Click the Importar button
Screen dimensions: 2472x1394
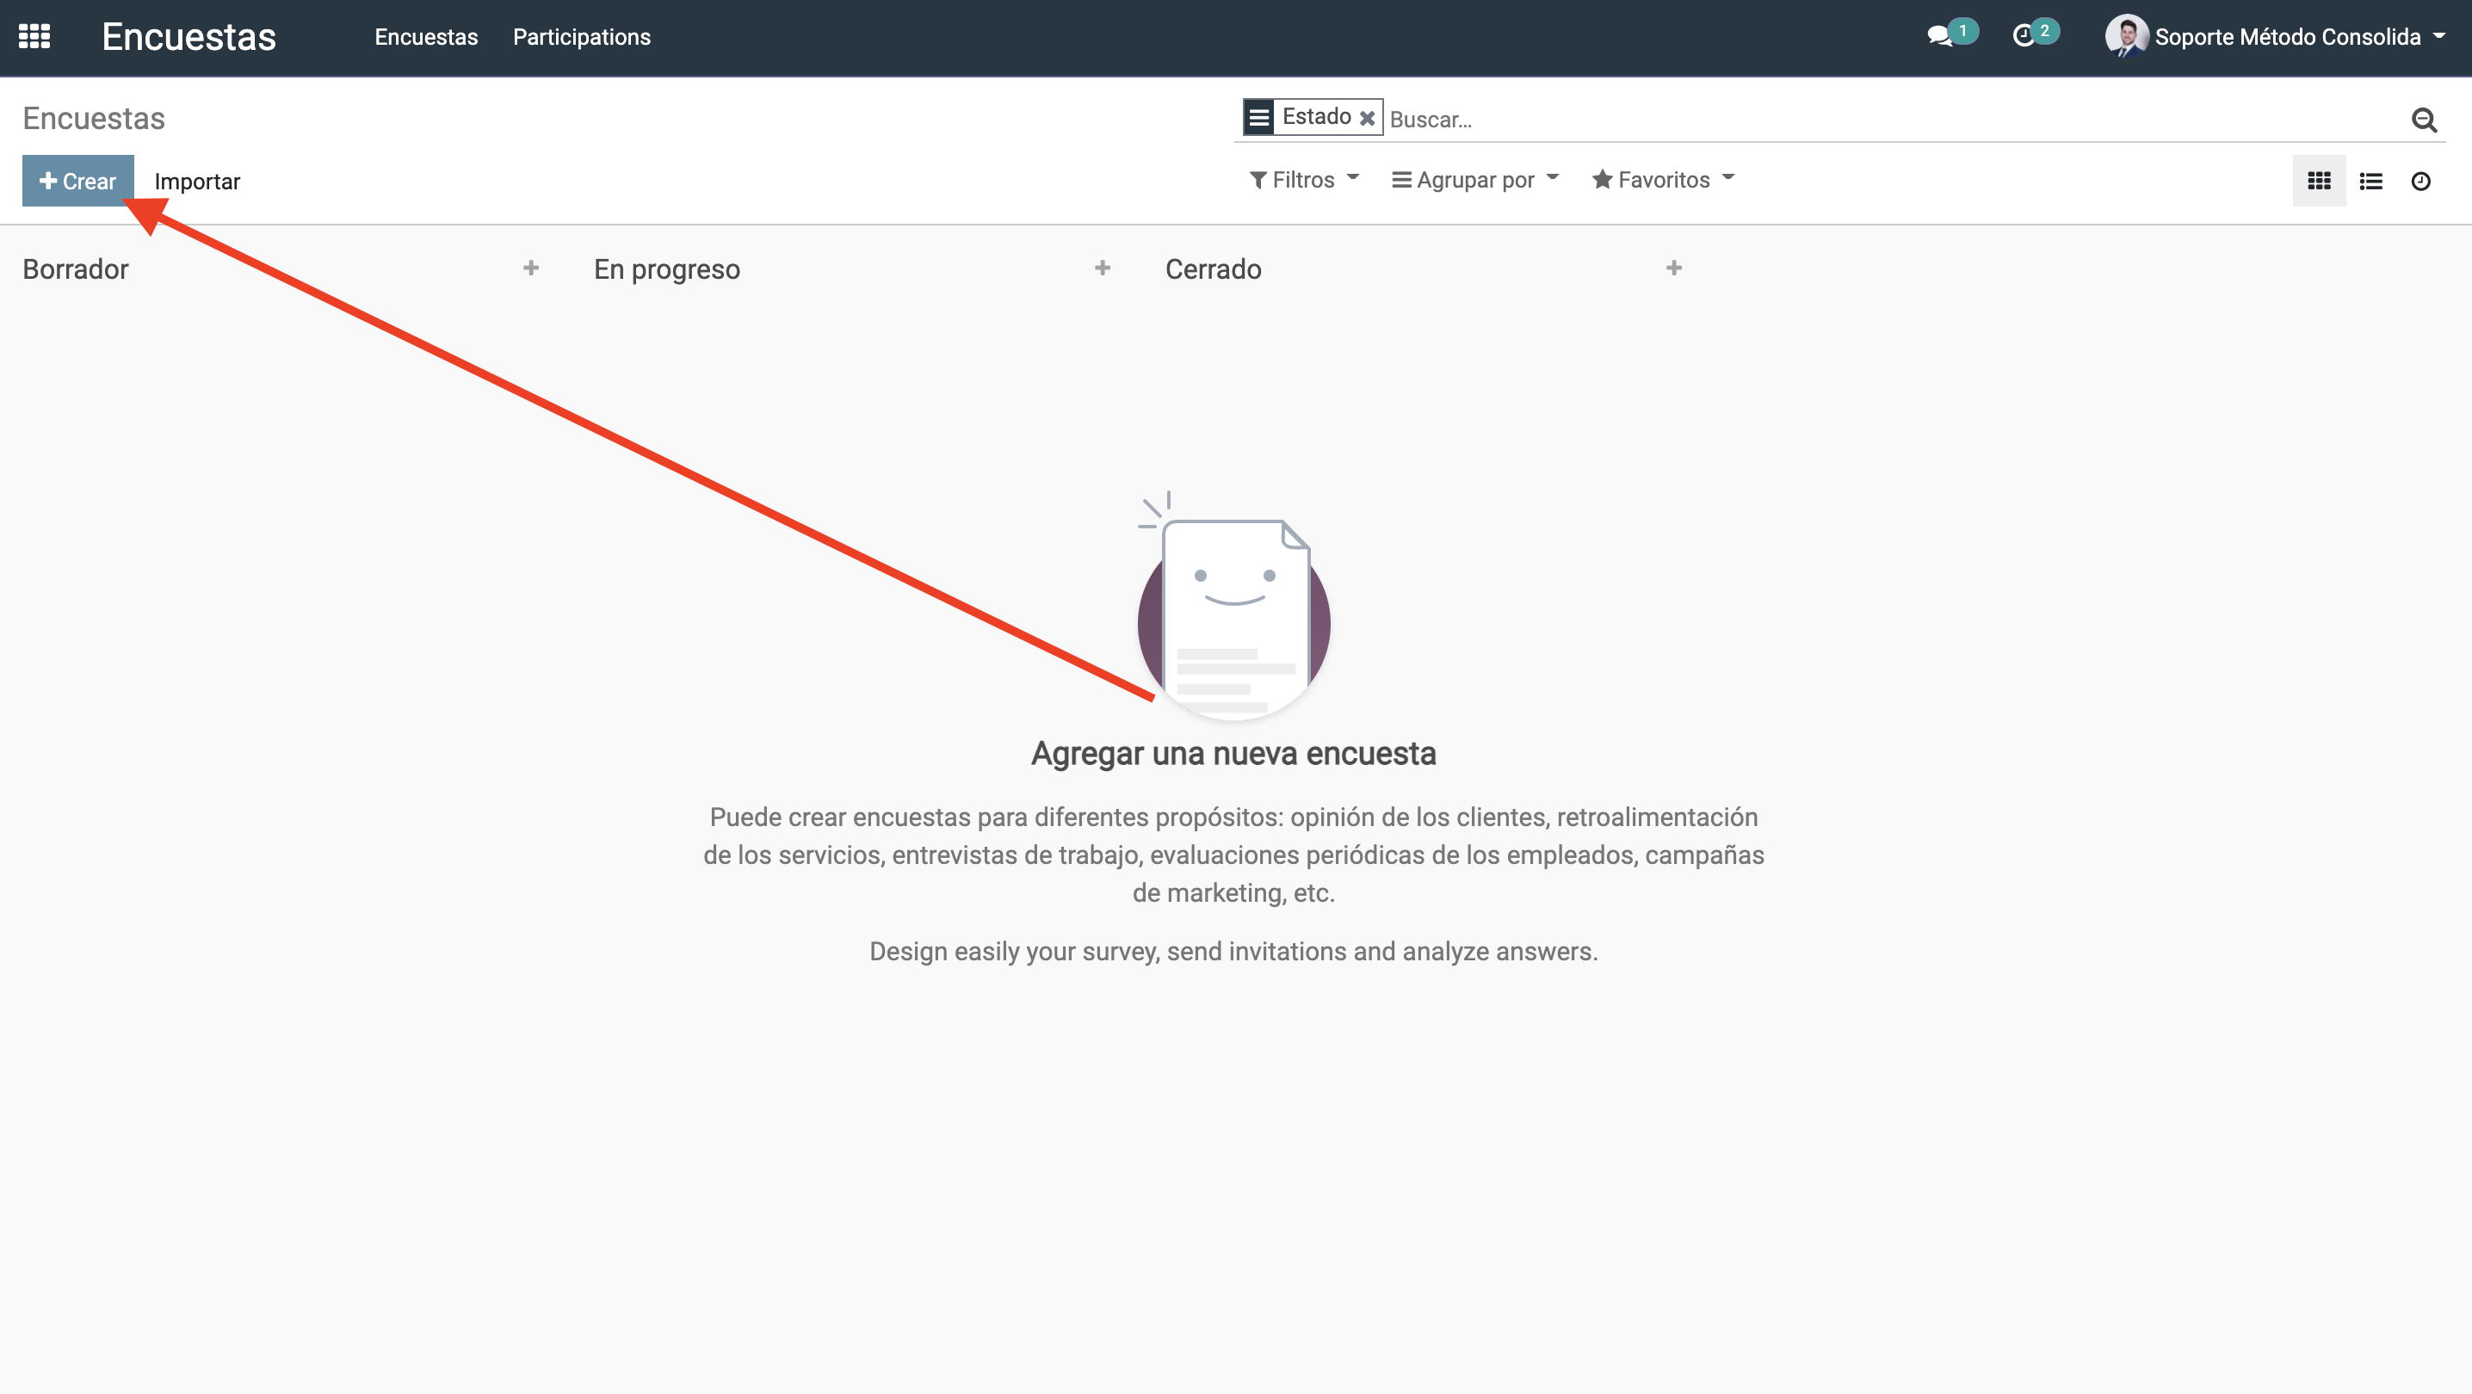tap(197, 182)
